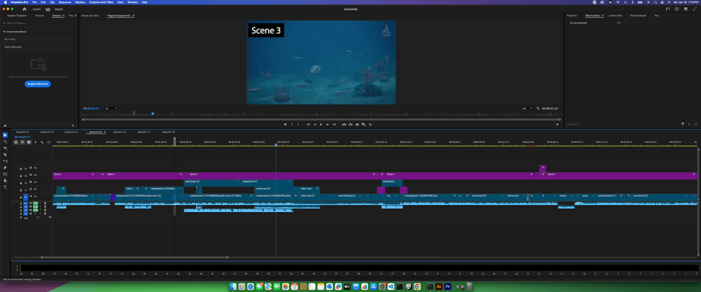Open the Full playback resolution dropdown
Viewport: 701px width, 292px height.
[527, 108]
